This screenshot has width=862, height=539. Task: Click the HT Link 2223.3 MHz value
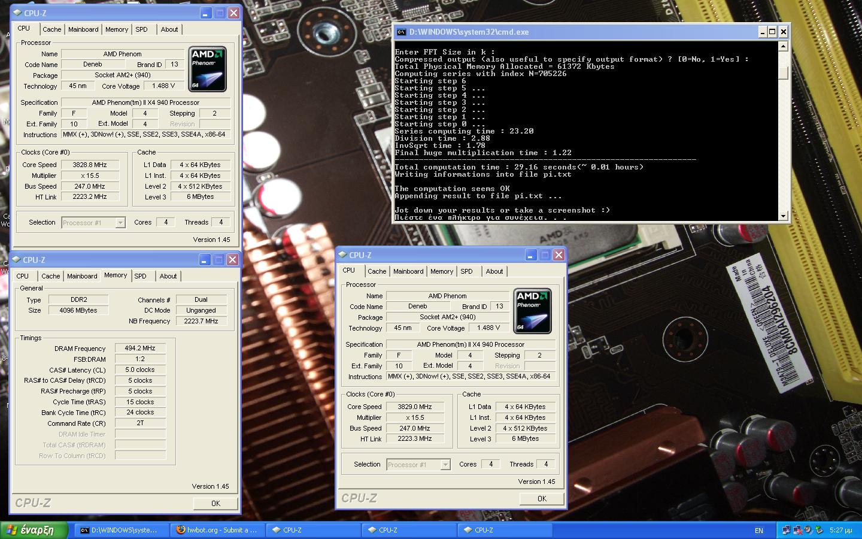[x=414, y=438]
